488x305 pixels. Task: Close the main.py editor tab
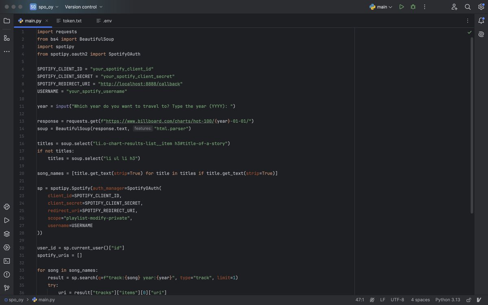pyautogui.click(x=47, y=21)
